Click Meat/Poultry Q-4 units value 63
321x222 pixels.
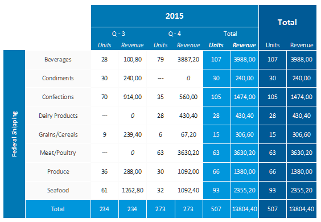160,153
